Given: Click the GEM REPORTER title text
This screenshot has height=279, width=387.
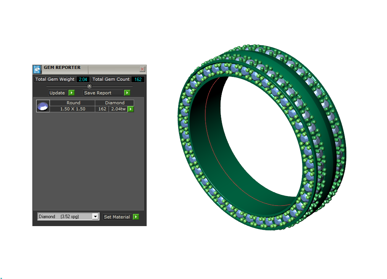Looking at the screenshot, I should pos(62,68).
